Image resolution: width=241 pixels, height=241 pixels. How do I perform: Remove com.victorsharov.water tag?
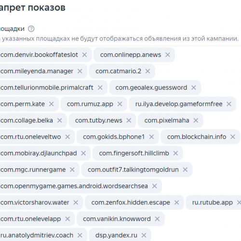click(x=76, y=202)
